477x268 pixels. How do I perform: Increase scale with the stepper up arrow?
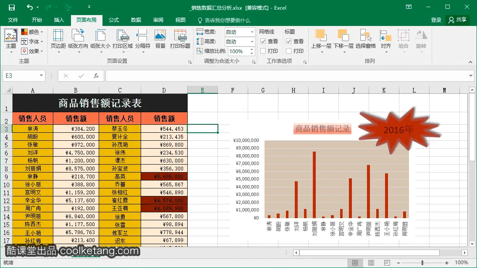tap(252, 49)
